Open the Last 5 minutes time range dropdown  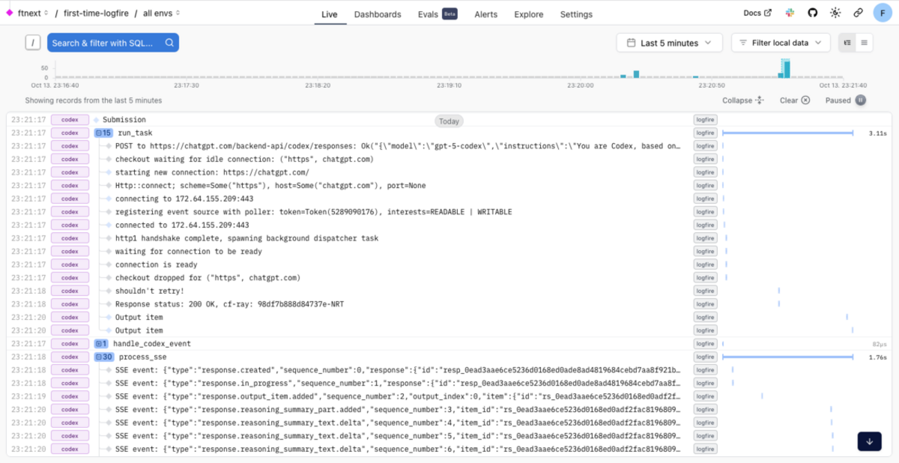(669, 43)
